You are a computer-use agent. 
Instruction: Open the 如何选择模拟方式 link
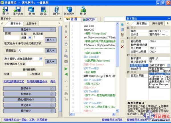tap(13, 81)
